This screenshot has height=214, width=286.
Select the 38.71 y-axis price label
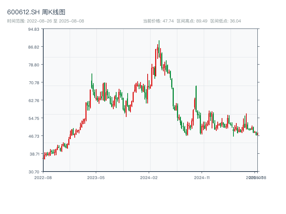click(34, 154)
